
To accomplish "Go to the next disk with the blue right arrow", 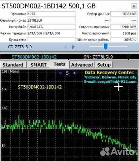I will point(73,47).
